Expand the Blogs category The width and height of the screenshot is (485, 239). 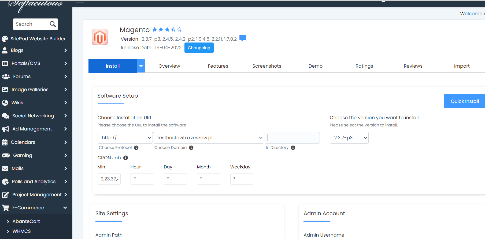point(65,50)
